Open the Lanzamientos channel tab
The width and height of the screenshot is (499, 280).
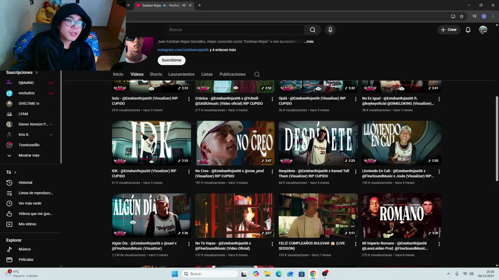pyautogui.click(x=181, y=74)
